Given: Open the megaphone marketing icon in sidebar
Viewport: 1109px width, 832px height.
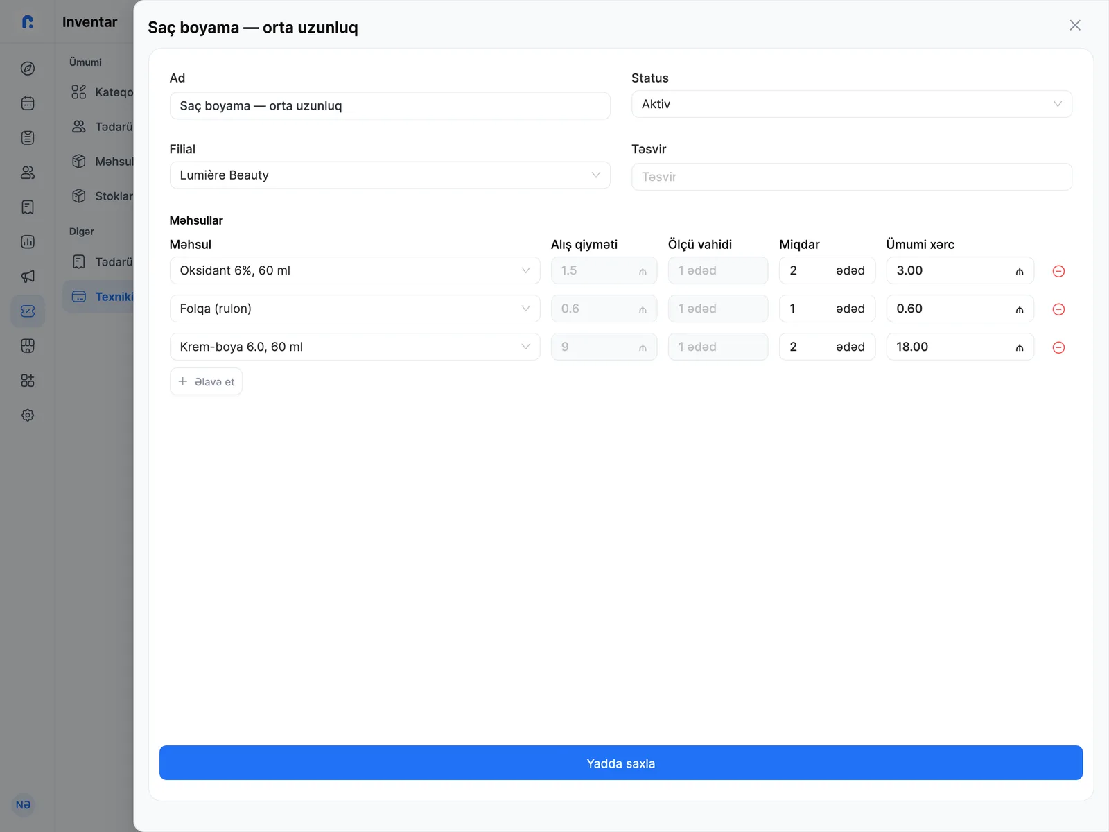Looking at the screenshot, I should 28,277.
